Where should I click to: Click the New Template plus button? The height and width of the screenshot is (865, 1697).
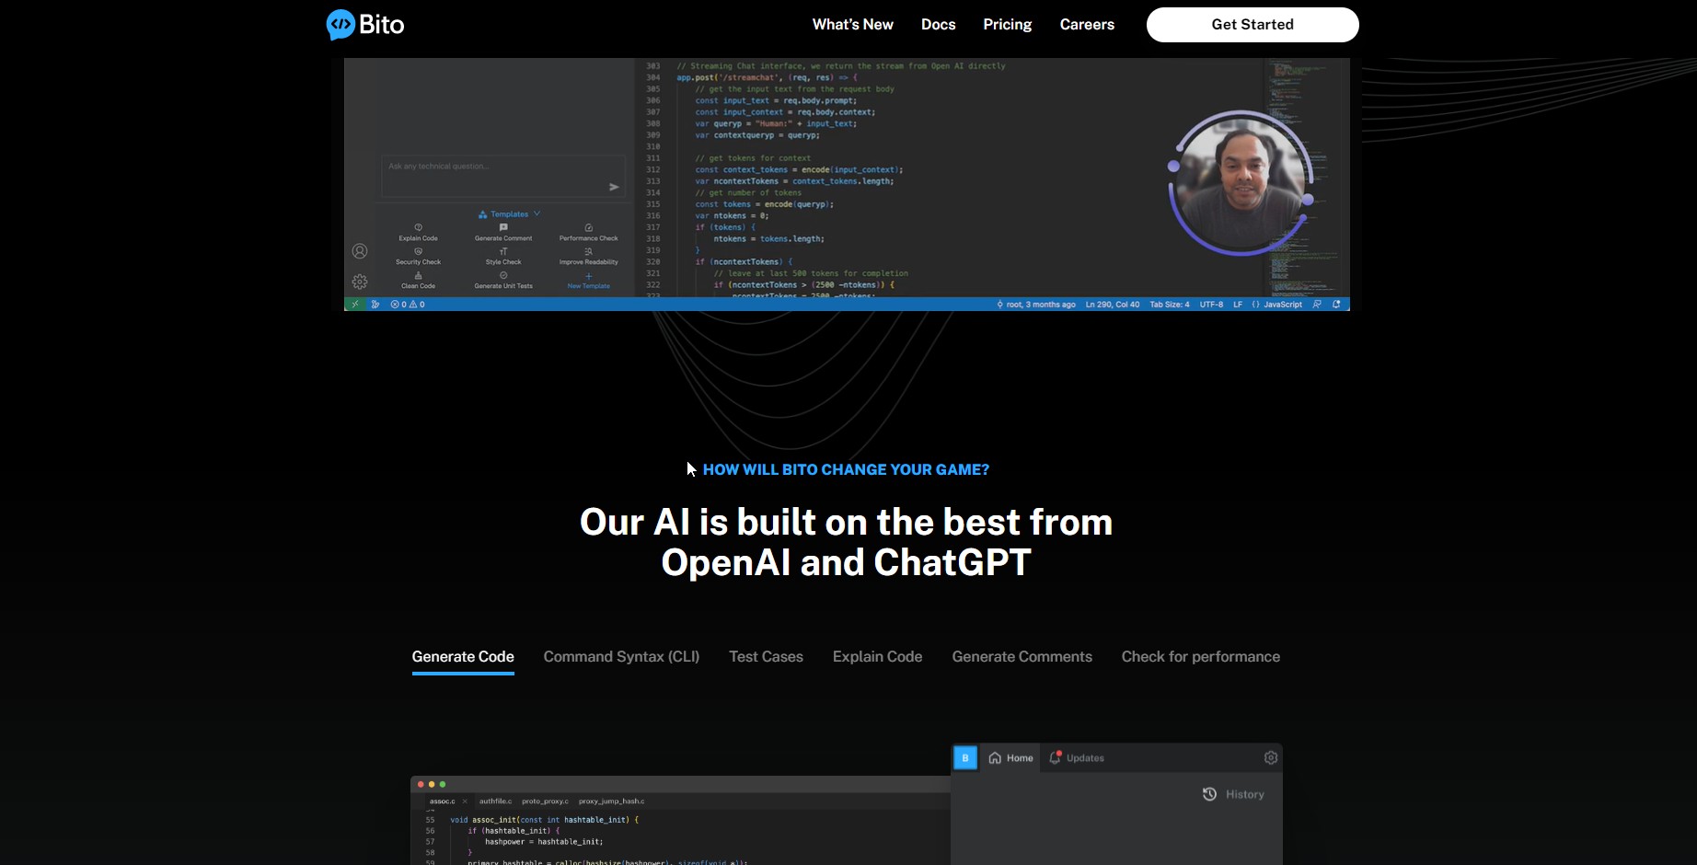tap(589, 276)
